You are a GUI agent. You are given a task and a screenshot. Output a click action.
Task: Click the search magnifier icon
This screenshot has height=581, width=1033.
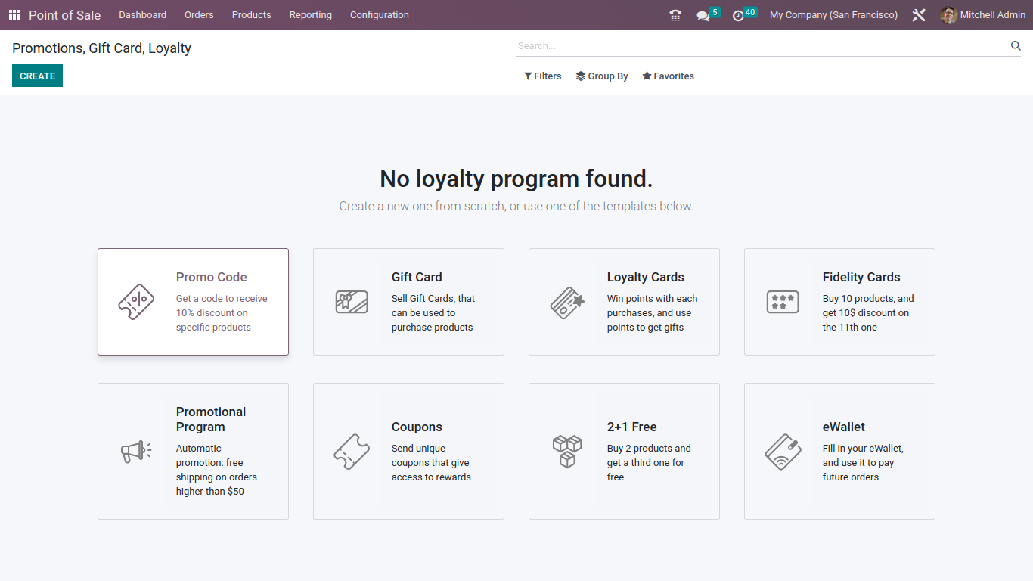point(1016,46)
